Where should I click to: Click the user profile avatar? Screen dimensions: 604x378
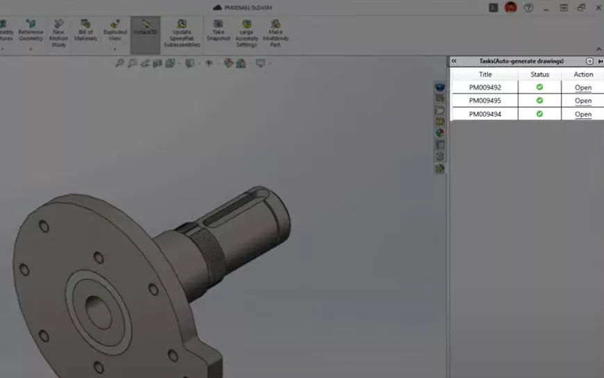point(511,8)
